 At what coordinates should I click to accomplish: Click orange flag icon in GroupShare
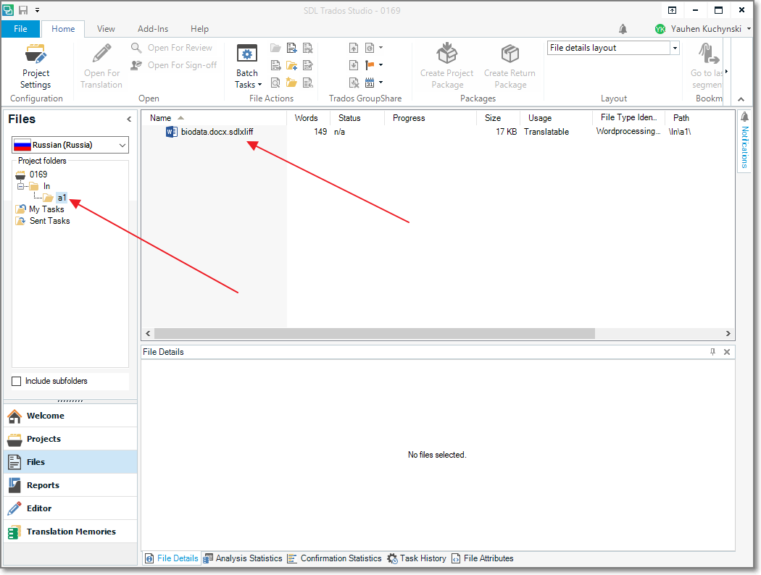(x=370, y=65)
